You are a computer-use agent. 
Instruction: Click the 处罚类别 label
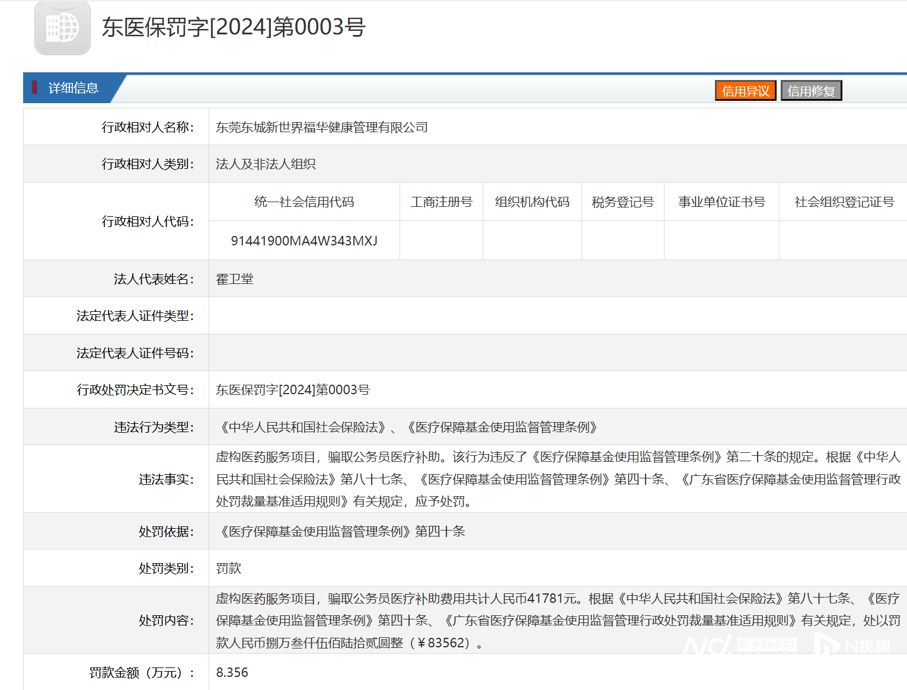[x=166, y=568]
